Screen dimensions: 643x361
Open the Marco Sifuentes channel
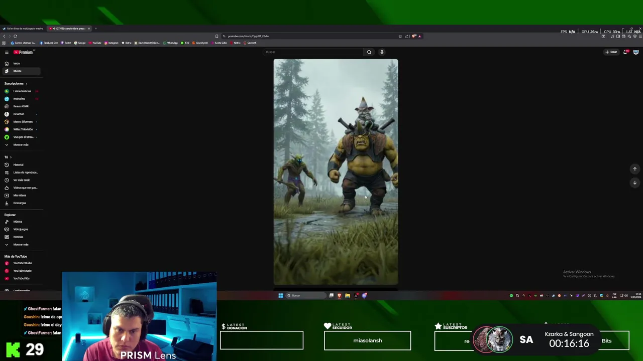21,122
